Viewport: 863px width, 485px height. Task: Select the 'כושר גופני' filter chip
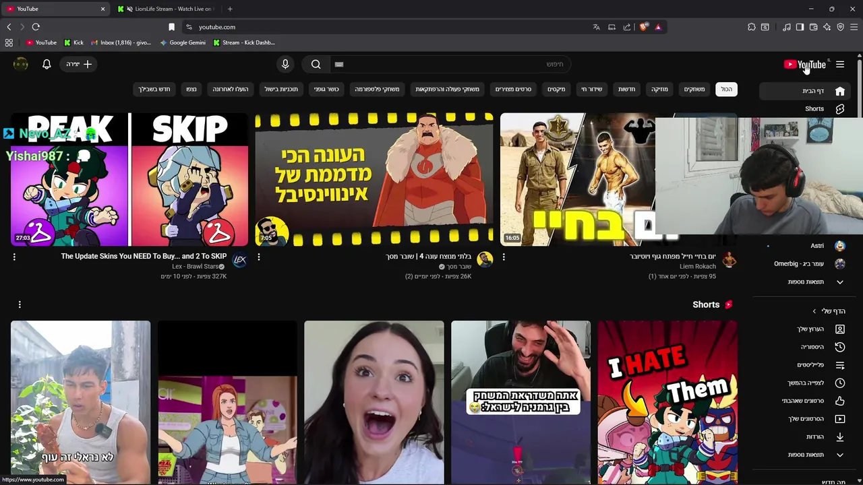(326, 89)
